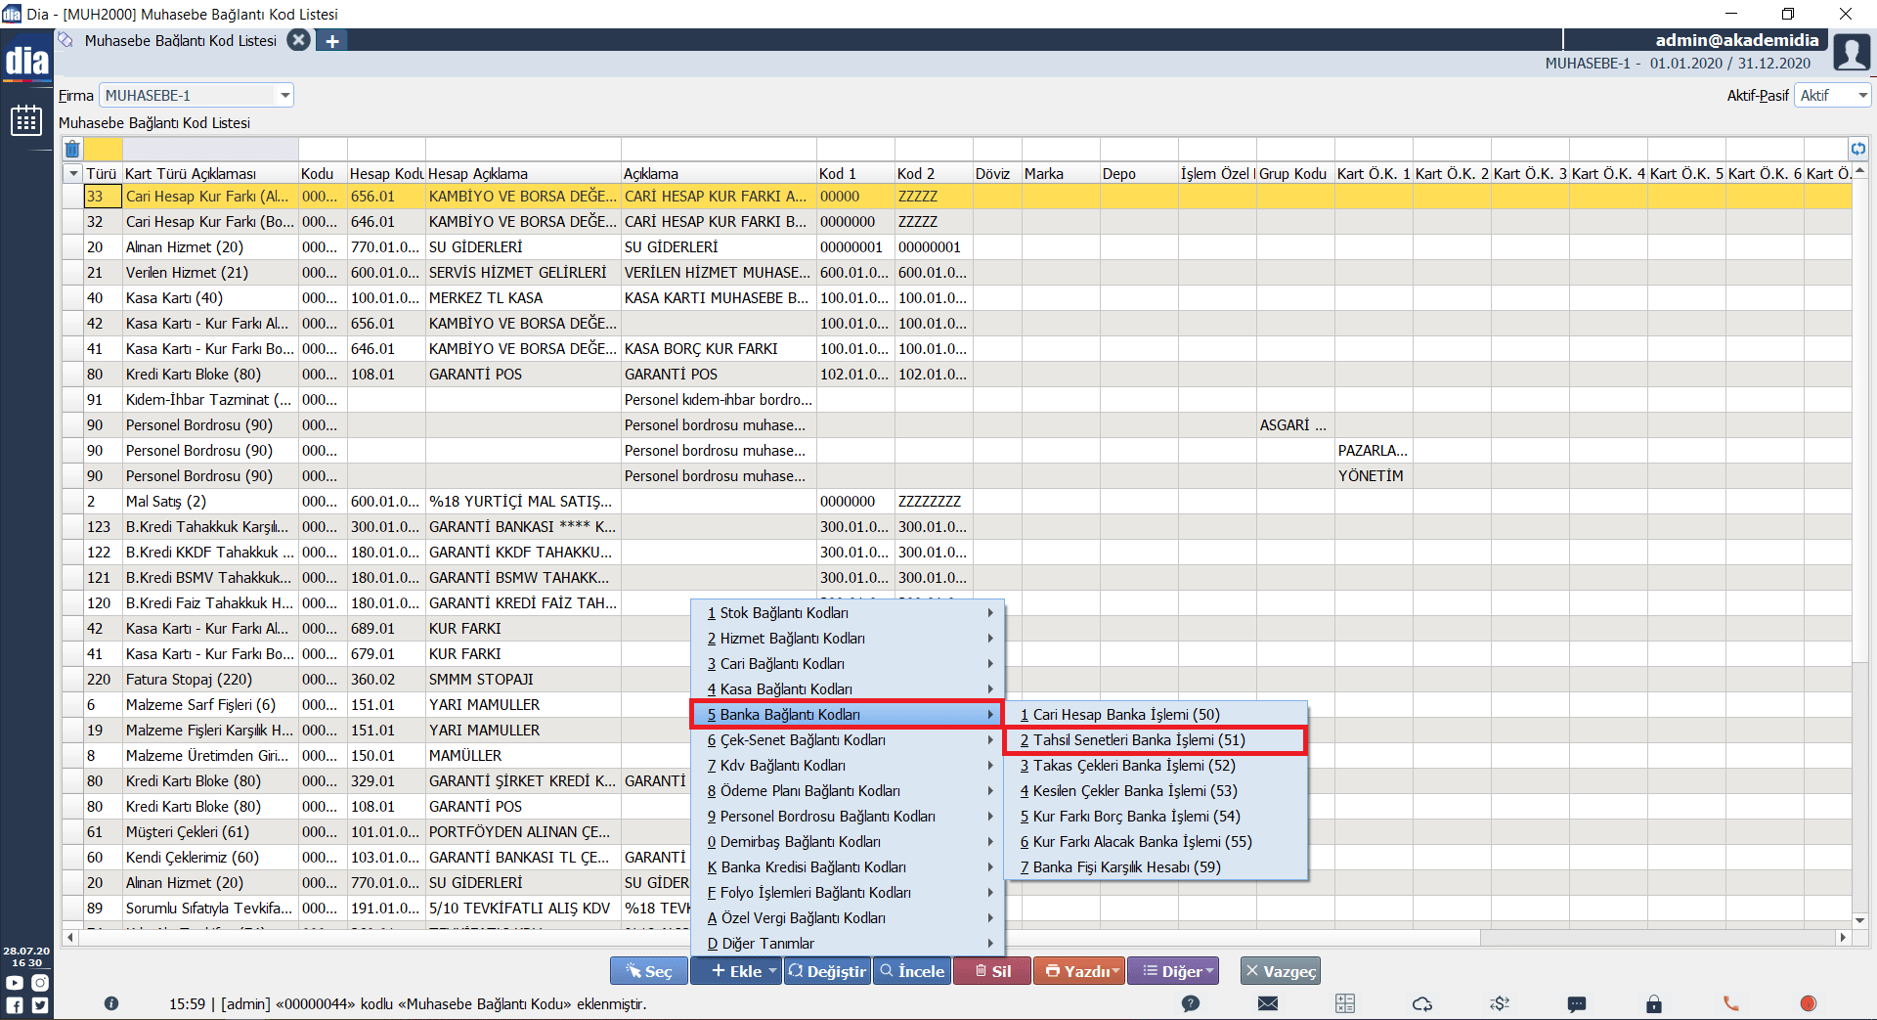This screenshot has width=1877, height=1020.
Task: Open Twitter icon in sidebar bottom
Action: [40, 1004]
